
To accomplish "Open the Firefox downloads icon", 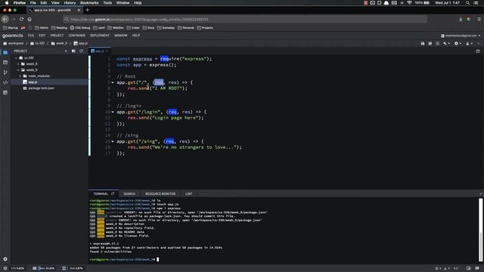I will 461,19.
